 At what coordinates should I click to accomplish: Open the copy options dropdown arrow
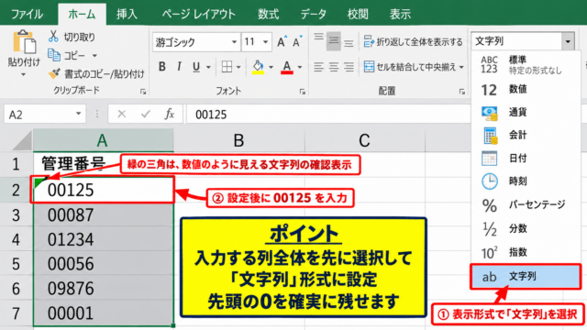pyautogui.click(x=94, y=56)
